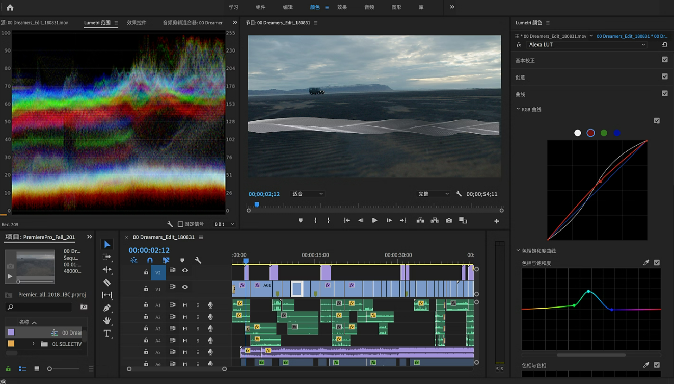Switch to the 效果 workspace tab

click(x=342, y=7)
